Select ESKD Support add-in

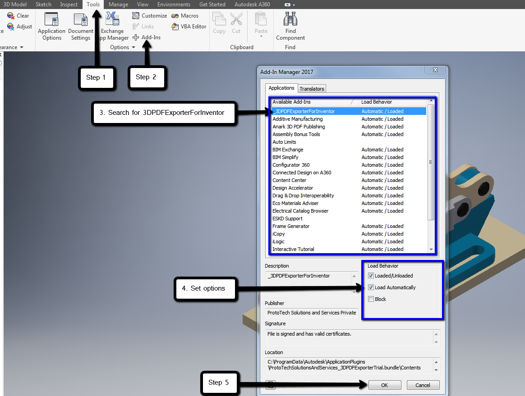point(348,219)
